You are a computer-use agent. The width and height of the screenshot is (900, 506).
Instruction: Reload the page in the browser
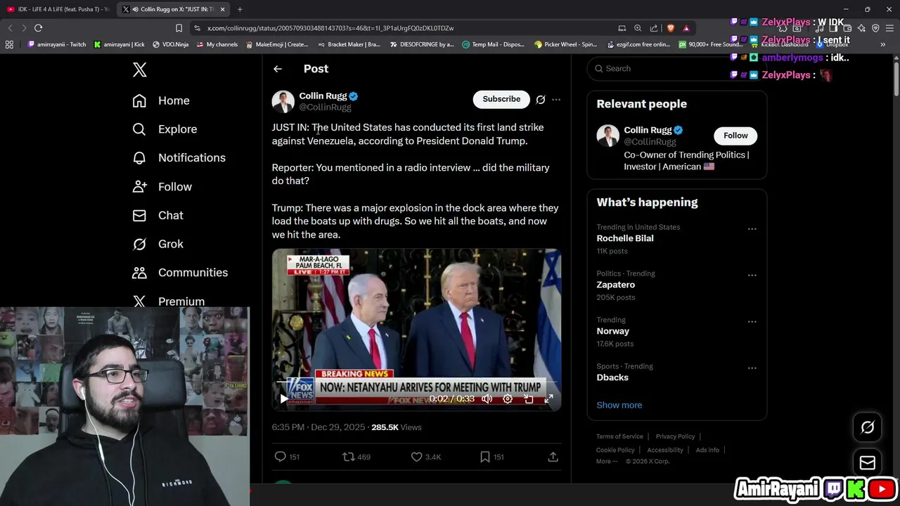(x=38, y=28)
